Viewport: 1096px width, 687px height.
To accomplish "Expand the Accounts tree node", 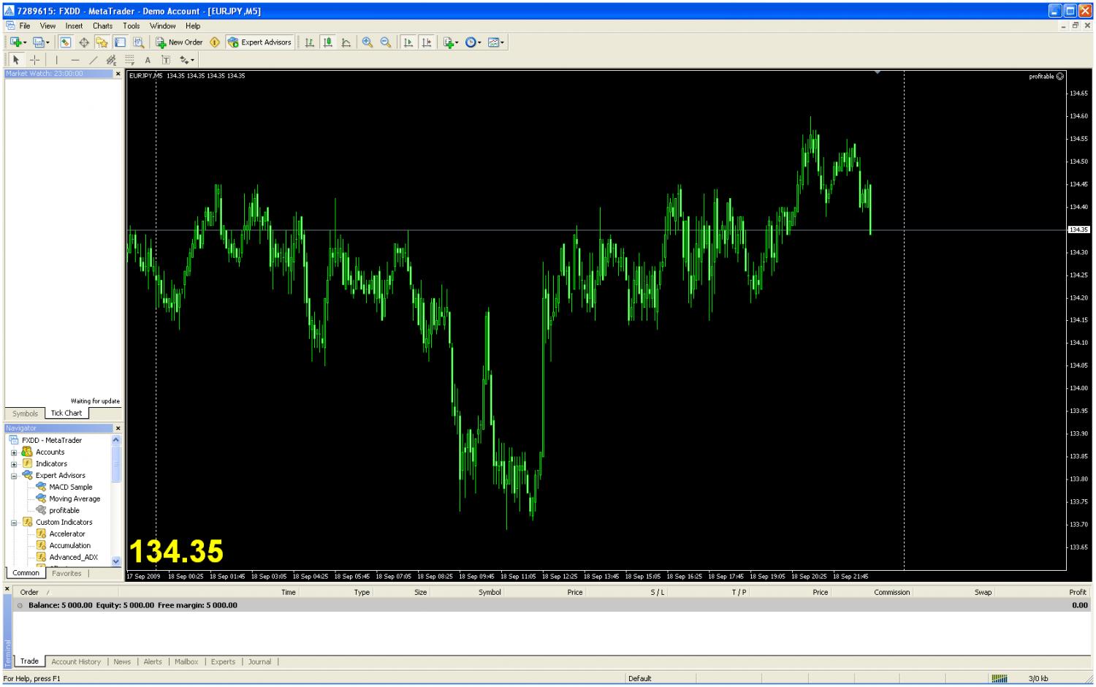I will 14,452.
